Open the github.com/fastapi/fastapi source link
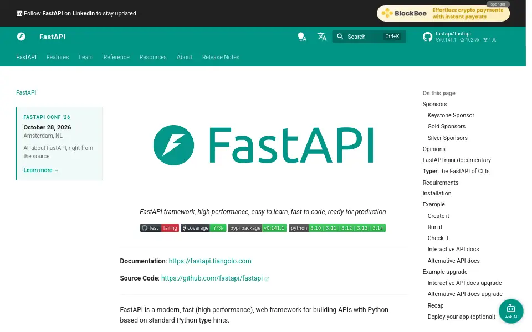This screenshot has height=332, width=532. 212,278
